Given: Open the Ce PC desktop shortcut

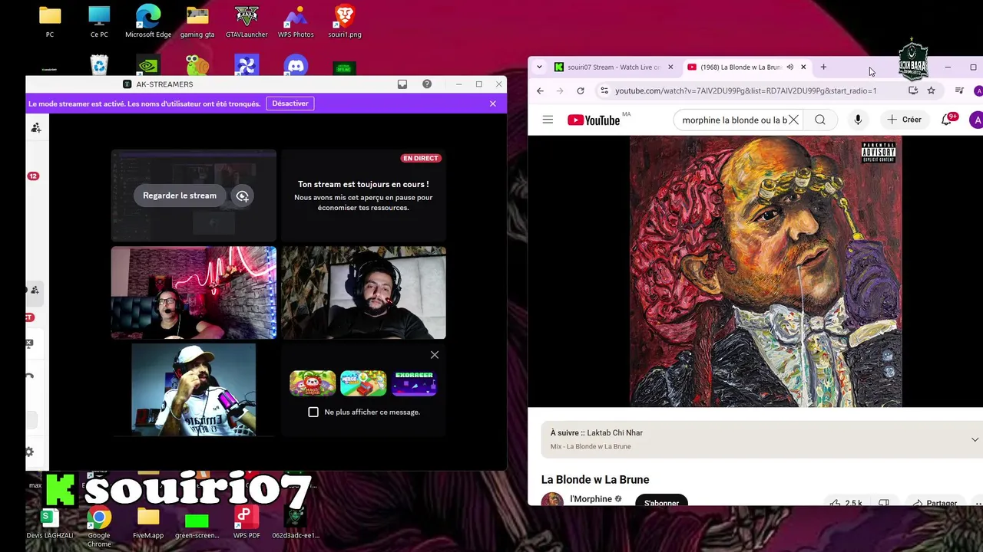Looking at the screenshot, I should point(99,21).
